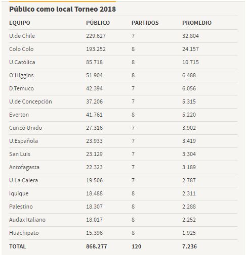246x255 pixels.
Task: Click the U.Católica team name
Action: coord(22,62)
